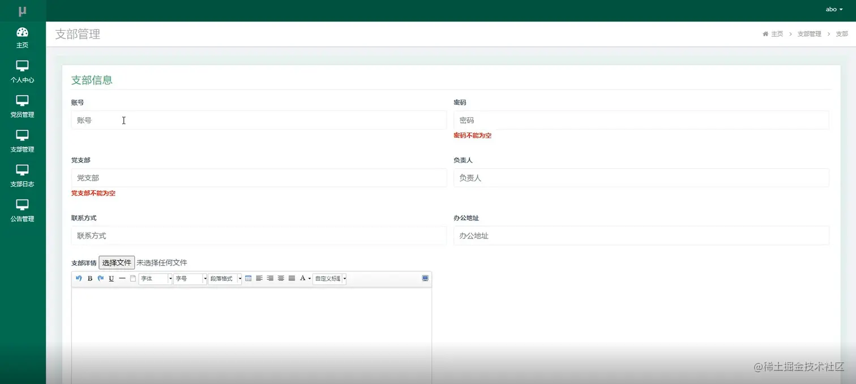Click the font color A icon

(x=303, y=278)
